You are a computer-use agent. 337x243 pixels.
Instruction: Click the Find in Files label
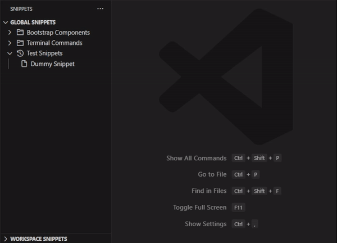[x=209, y=191]
